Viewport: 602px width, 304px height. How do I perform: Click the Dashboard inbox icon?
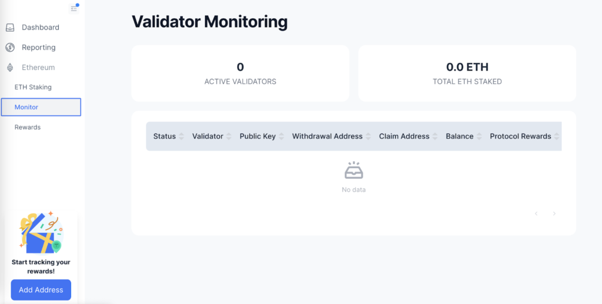[10, 28]
